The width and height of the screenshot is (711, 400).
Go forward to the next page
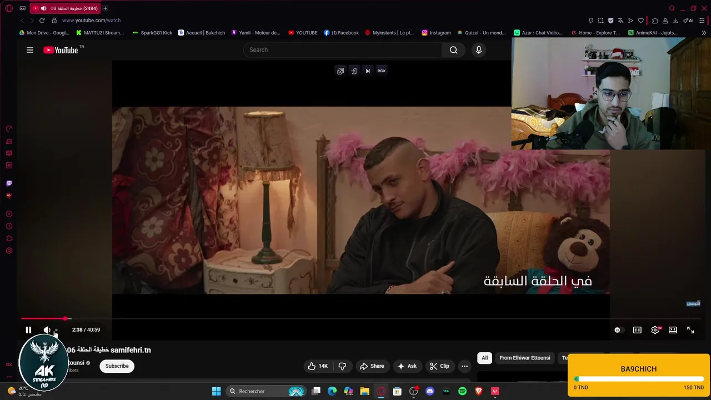point(32,21)
